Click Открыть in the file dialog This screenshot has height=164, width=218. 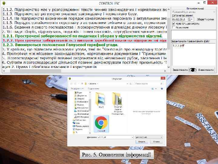point(142,142)
